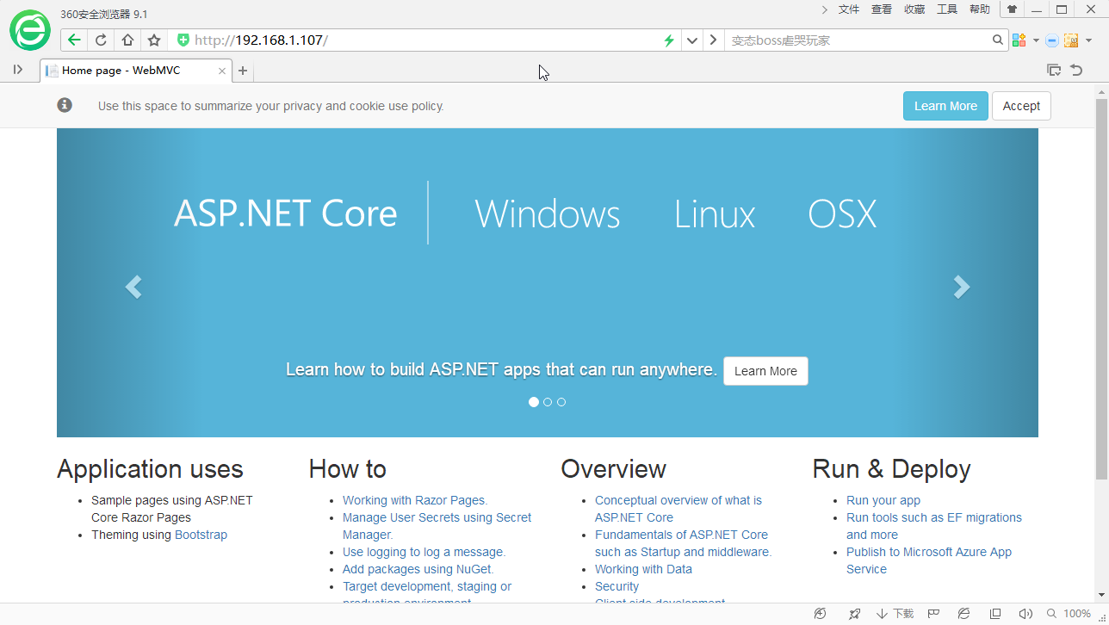Expand the address bar history dropdown
The image size is (1109, 625).
691,40
